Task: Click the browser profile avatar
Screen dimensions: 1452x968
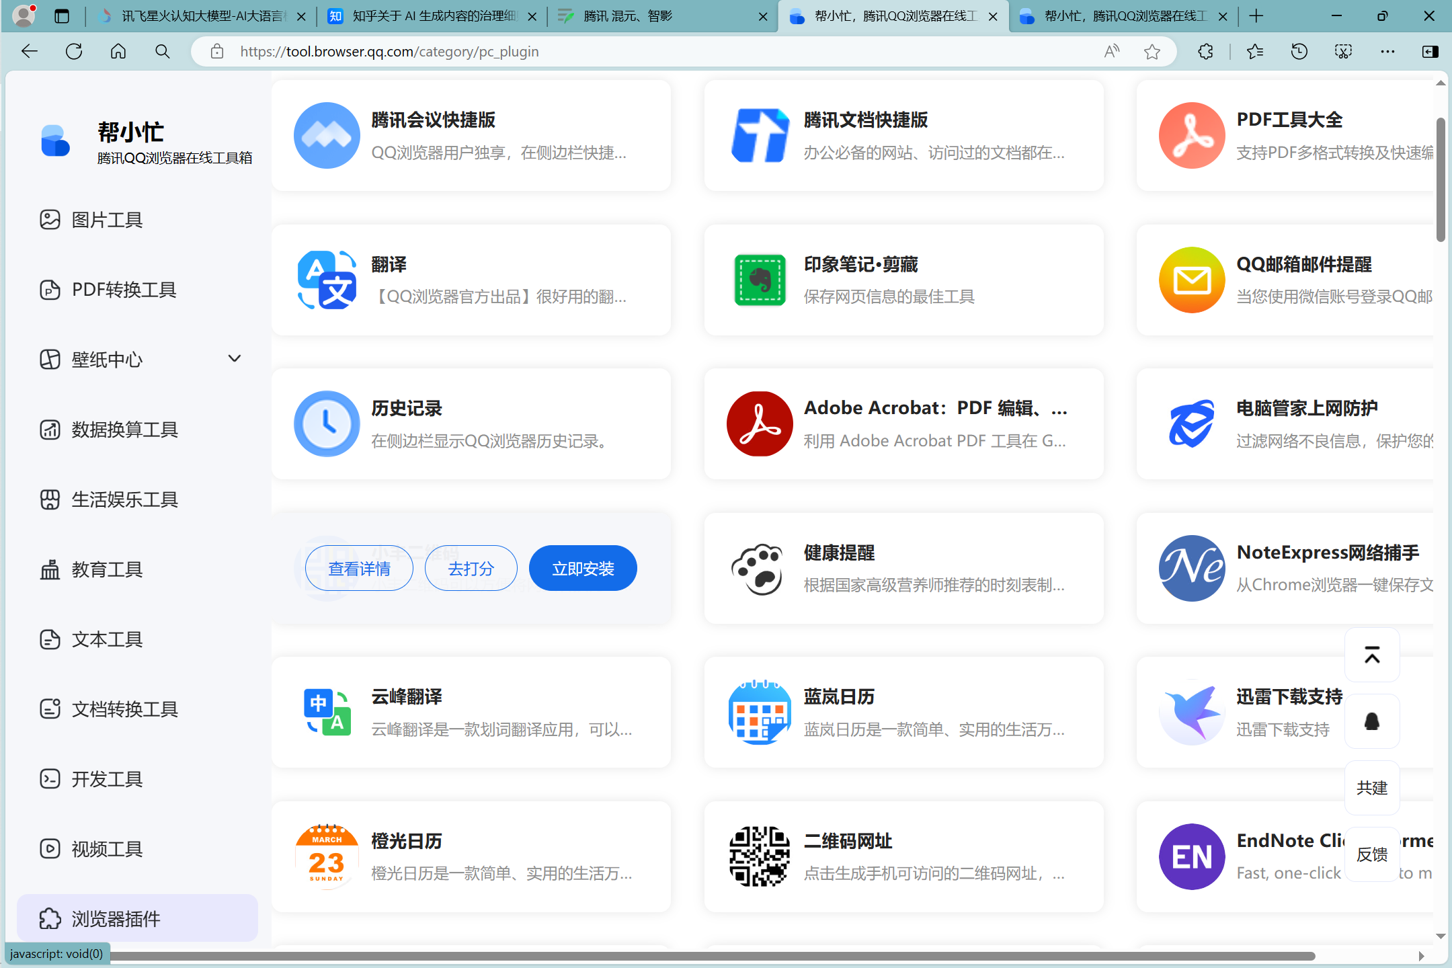Action: tap(24, 15)
